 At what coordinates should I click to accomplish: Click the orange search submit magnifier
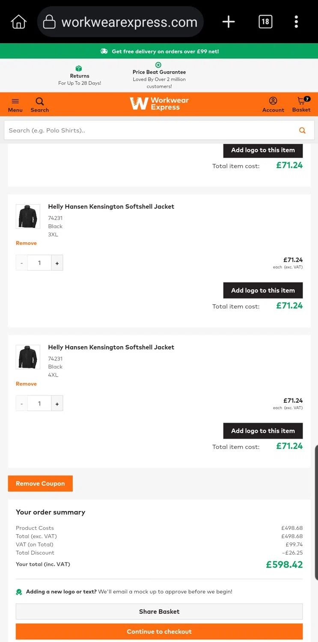[302, 131]
